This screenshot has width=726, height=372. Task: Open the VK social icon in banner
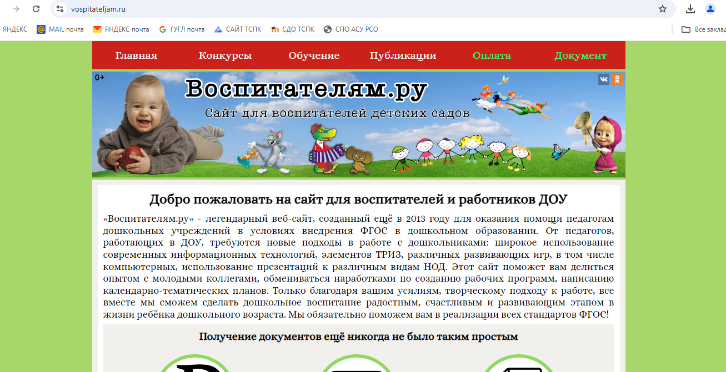point(604,79)
